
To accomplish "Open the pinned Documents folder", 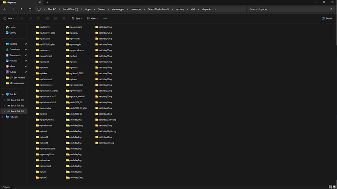I will coord(14,55).
